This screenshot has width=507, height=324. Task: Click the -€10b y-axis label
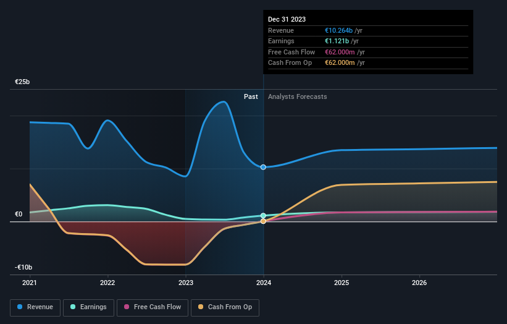23,267
